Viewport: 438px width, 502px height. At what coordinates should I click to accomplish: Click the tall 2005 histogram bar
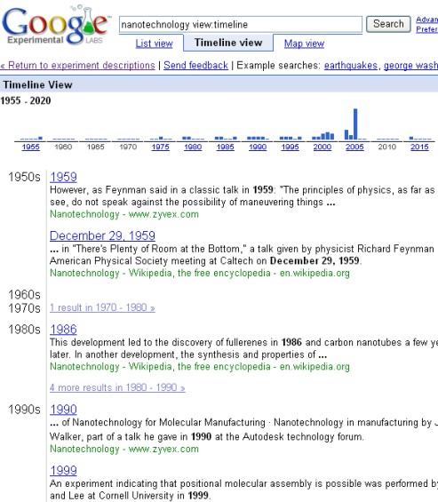(x=355, y=124)
